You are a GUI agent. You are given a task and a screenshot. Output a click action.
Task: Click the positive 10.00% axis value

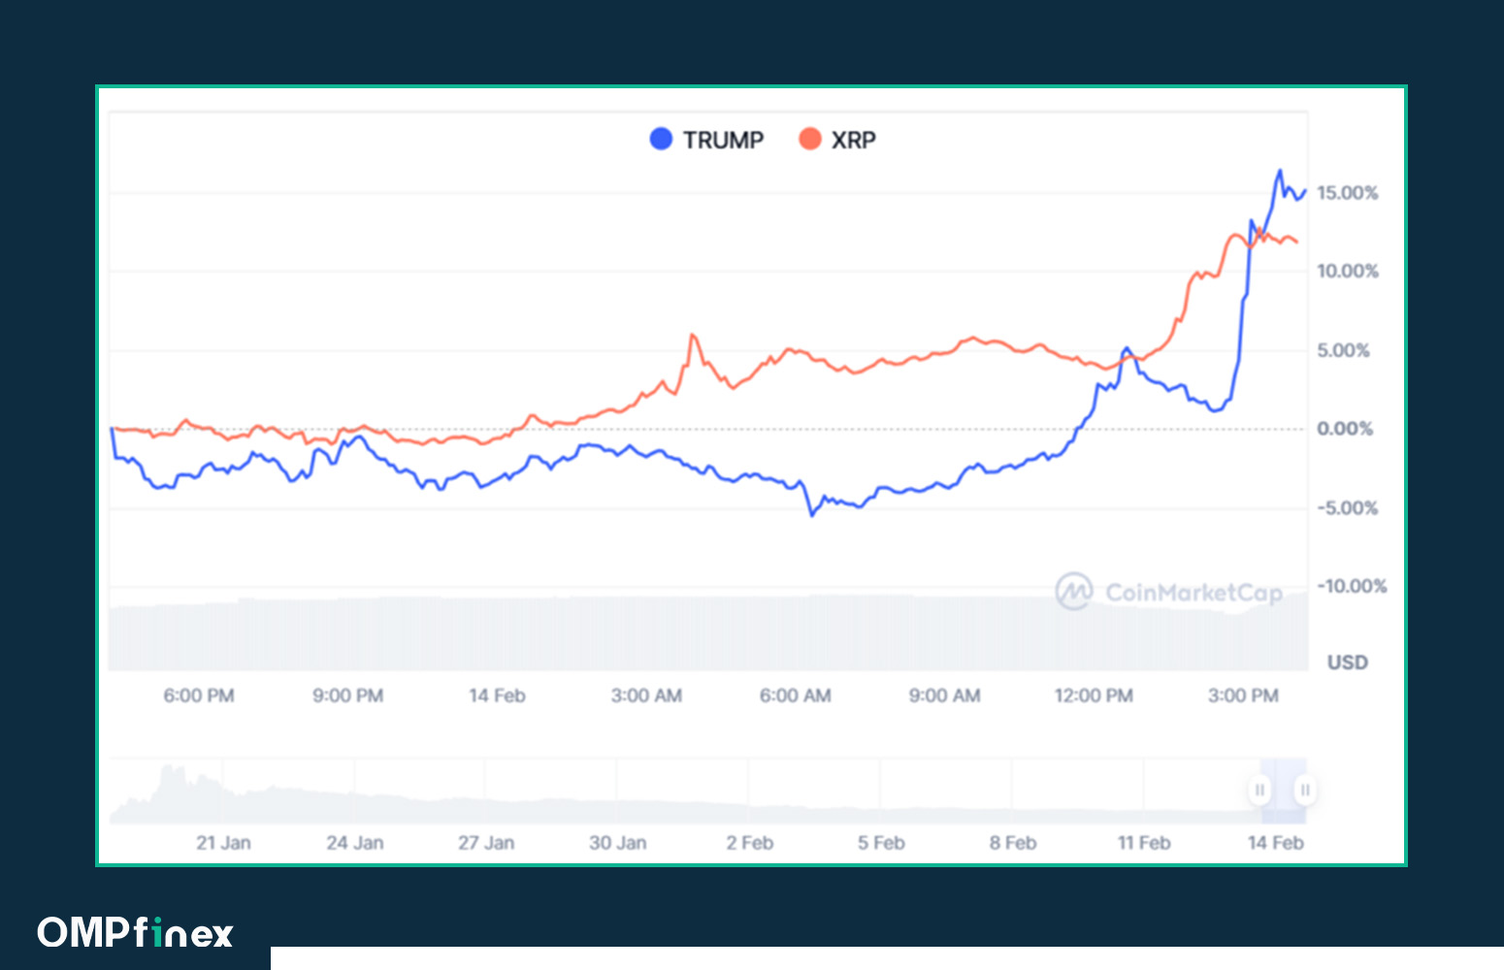point(1347,272)
